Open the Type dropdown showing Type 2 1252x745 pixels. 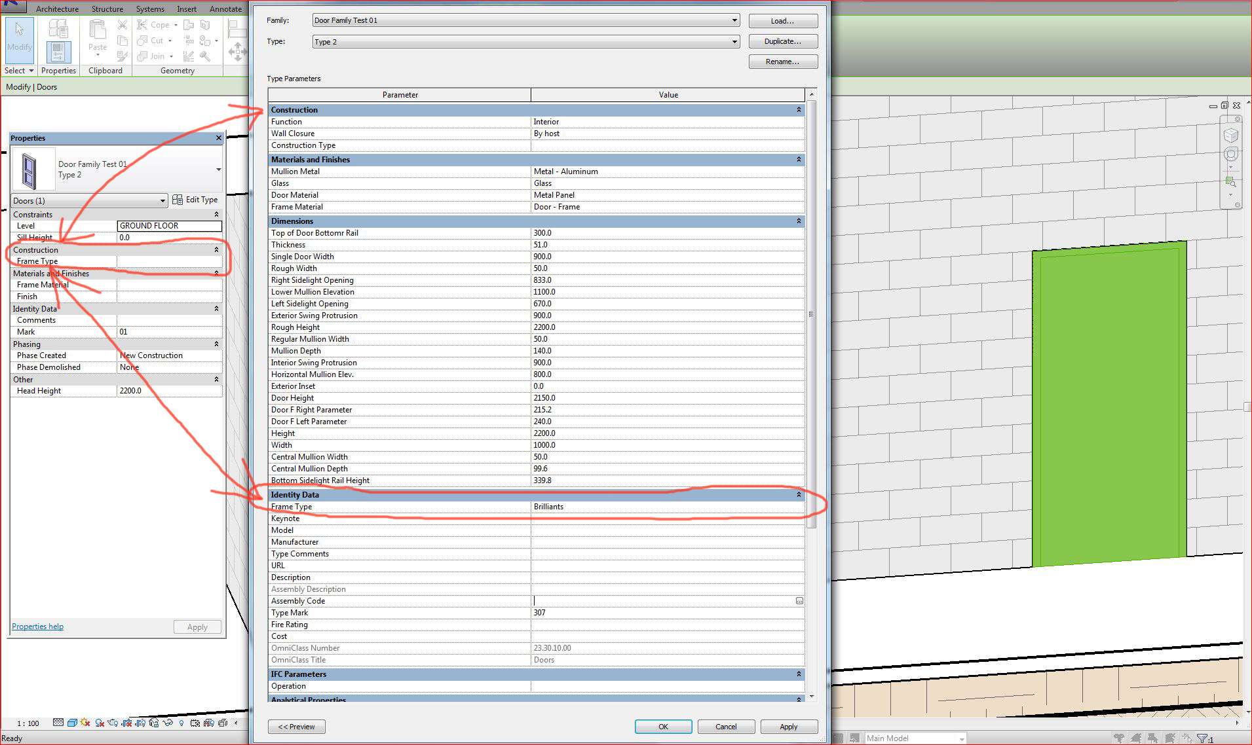point(526,42)
